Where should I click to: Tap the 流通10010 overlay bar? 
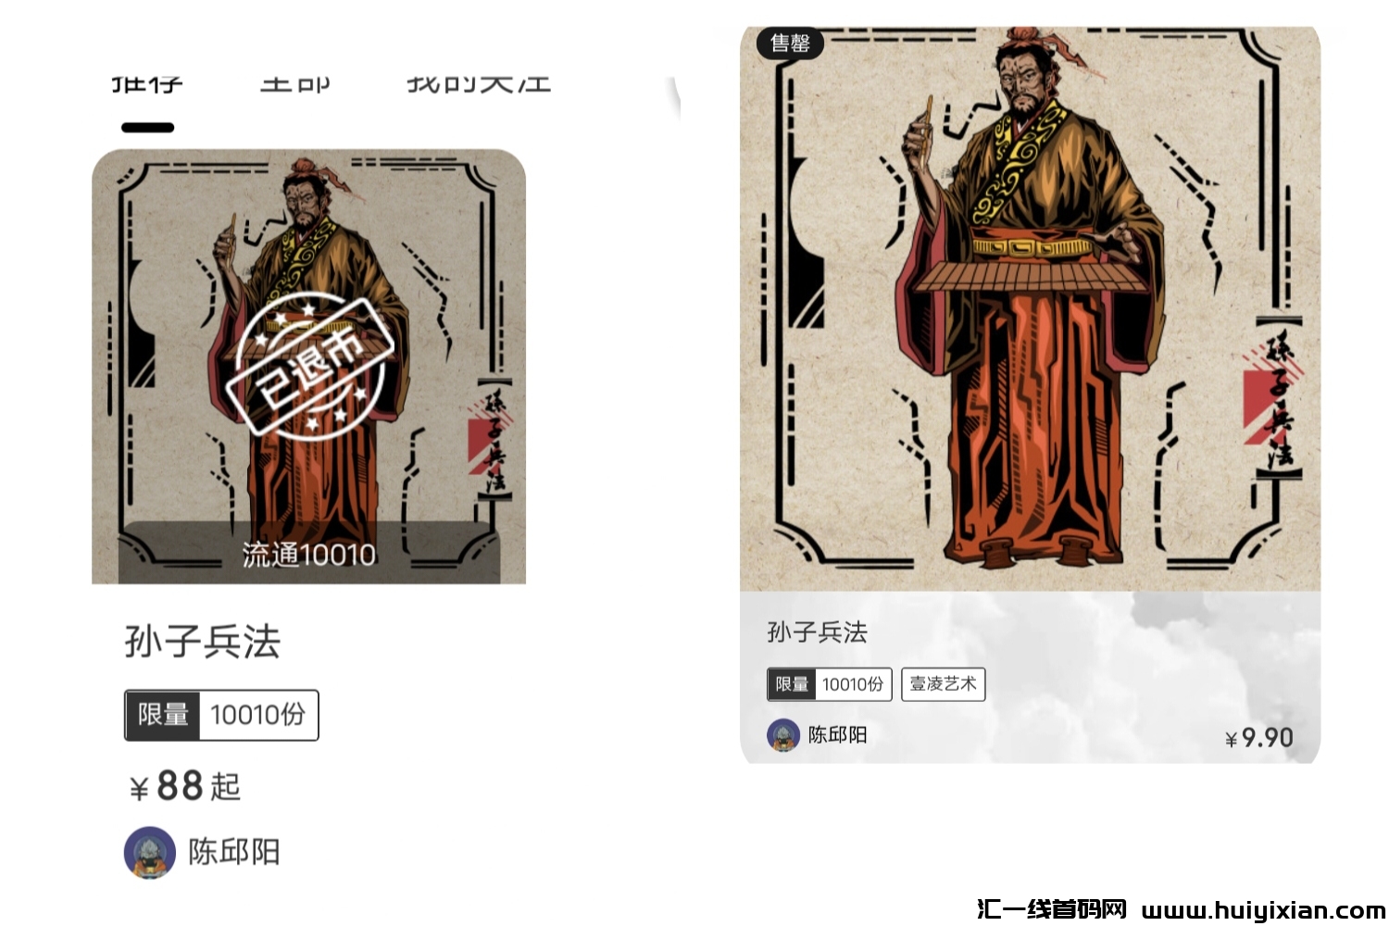(x=309, y=554)
